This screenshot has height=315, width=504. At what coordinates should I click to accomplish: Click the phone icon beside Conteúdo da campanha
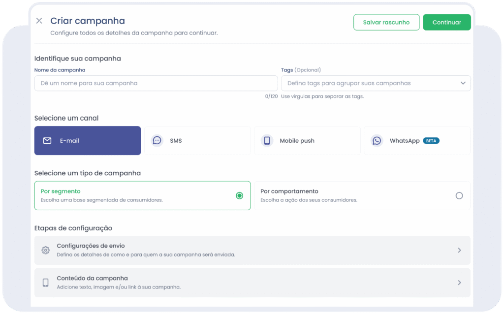coord(46,283)
